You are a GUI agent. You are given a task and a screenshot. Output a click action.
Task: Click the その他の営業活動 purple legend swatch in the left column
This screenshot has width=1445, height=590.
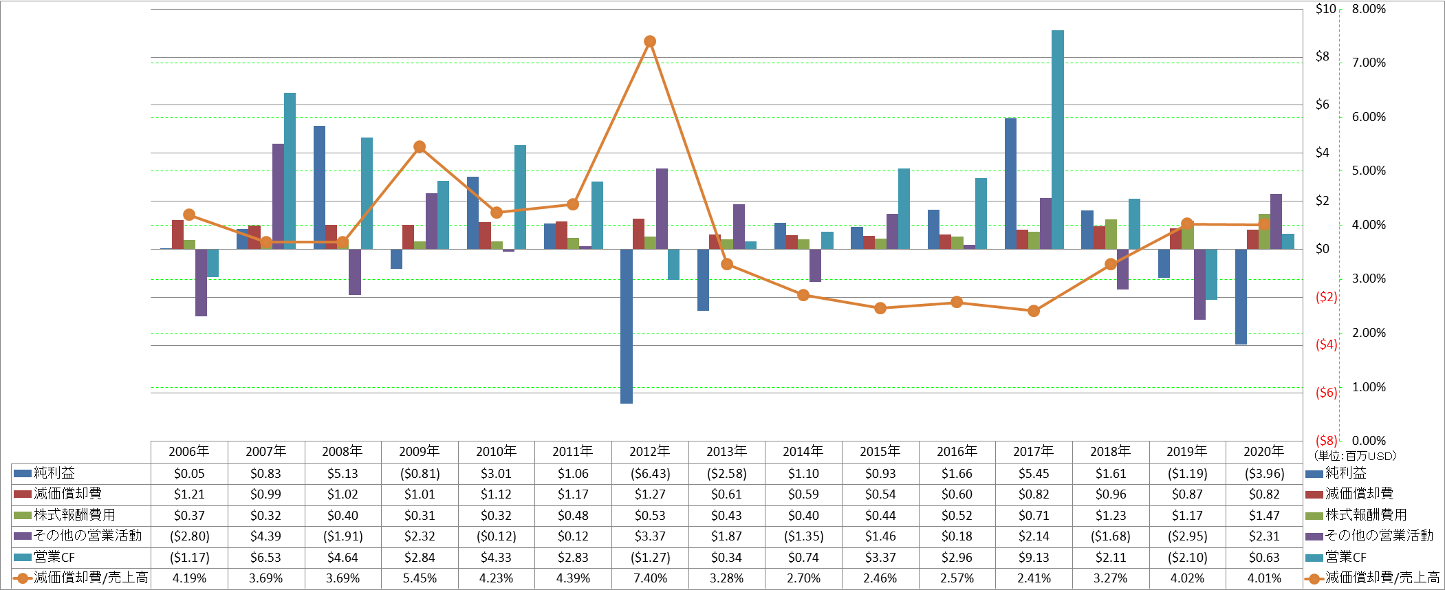pos(23,536)
